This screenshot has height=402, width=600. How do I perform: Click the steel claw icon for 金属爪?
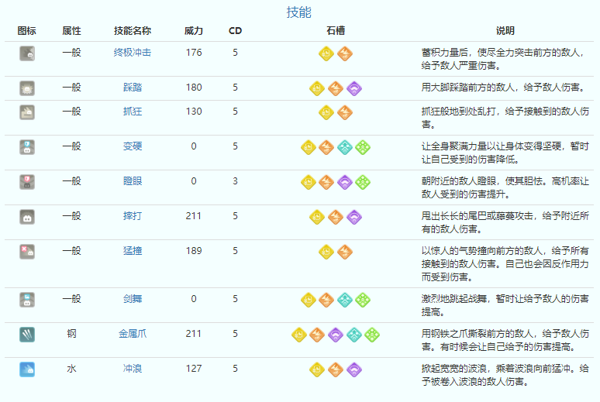tap(27, 334)
